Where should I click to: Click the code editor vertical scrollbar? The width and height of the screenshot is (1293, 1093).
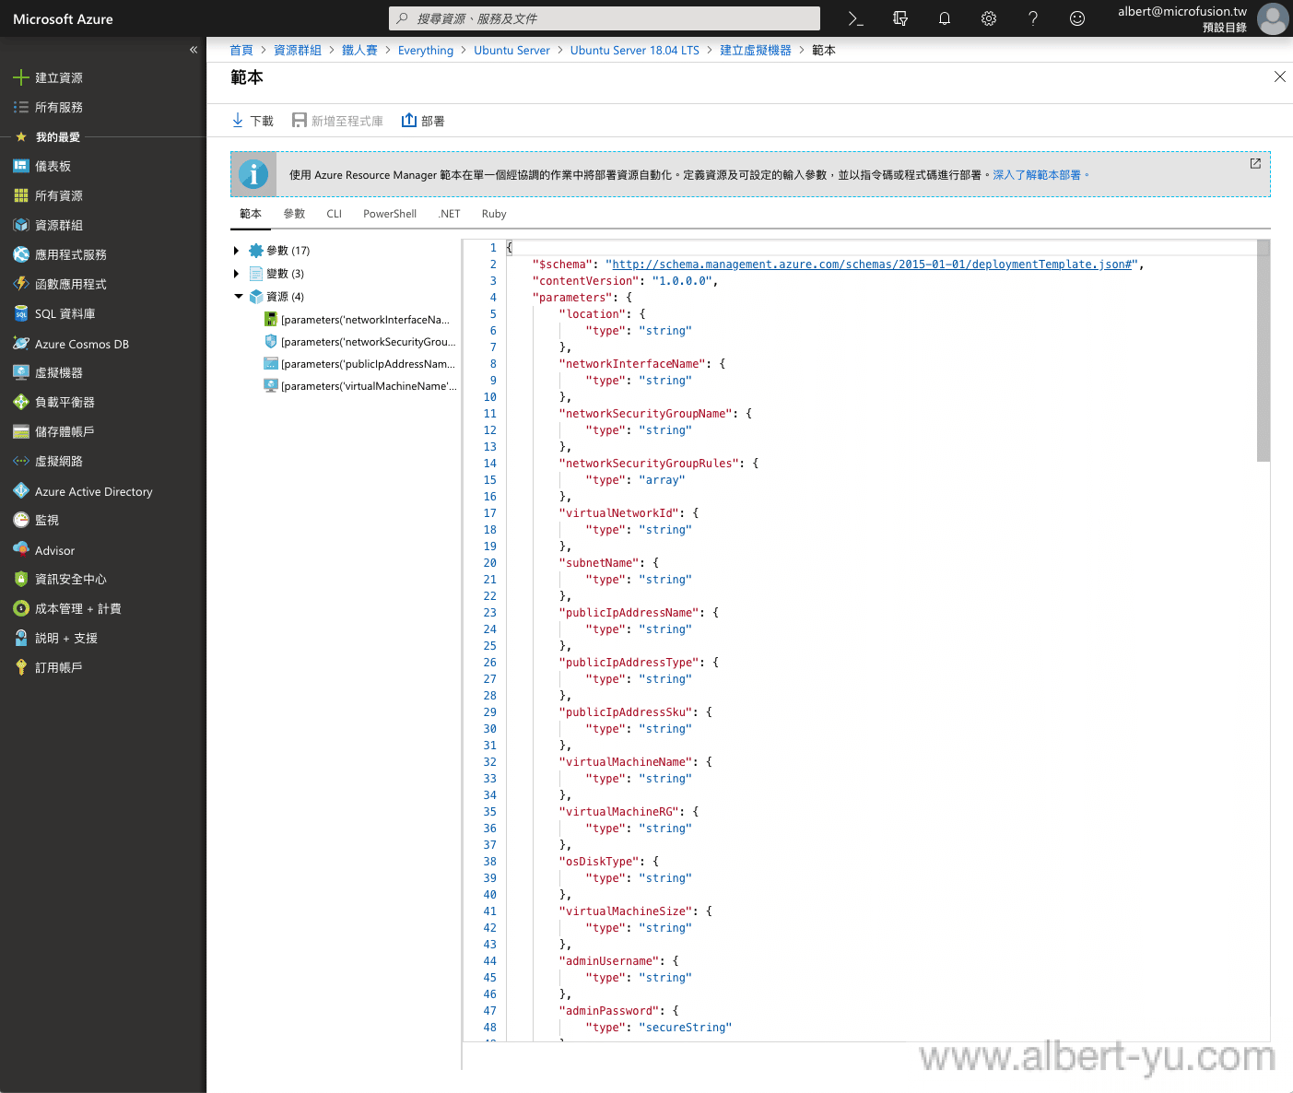click(1264, 350)
